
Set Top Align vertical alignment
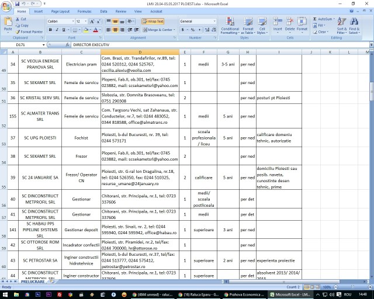[109, 22]
